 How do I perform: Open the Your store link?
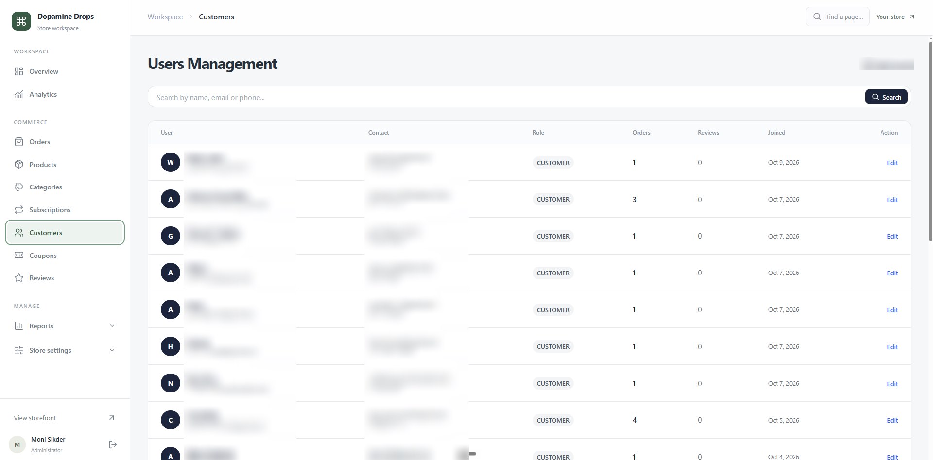(x=895, y=17)
